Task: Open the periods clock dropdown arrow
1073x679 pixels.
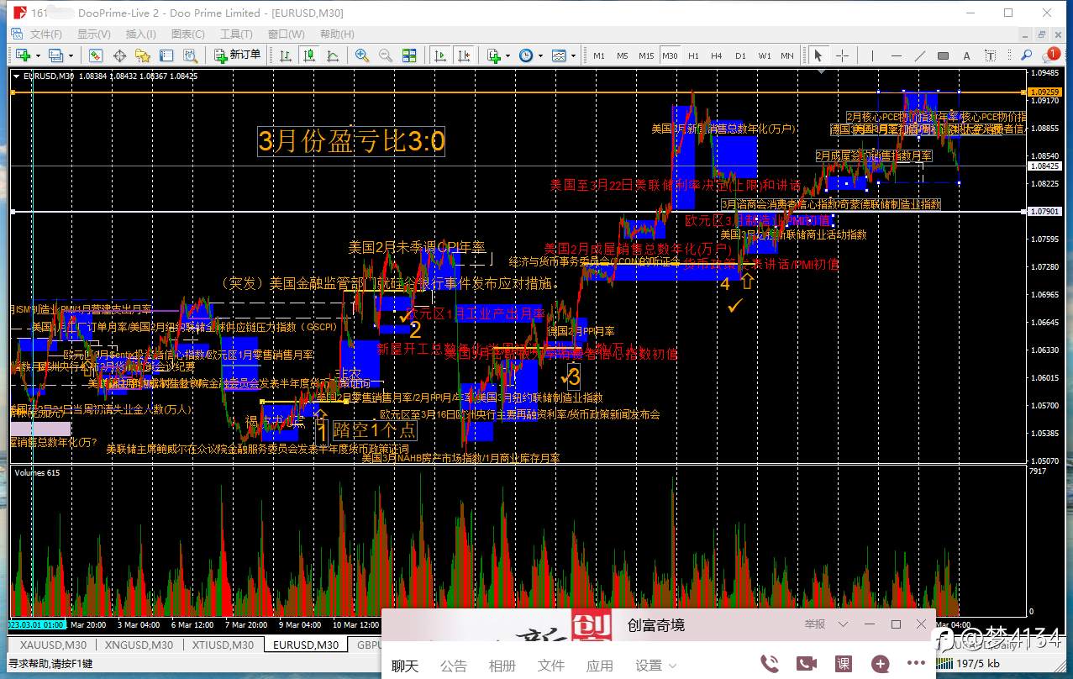Action: 540,55
